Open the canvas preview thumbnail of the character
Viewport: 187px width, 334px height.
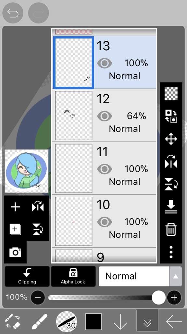[x=27, y=171]
